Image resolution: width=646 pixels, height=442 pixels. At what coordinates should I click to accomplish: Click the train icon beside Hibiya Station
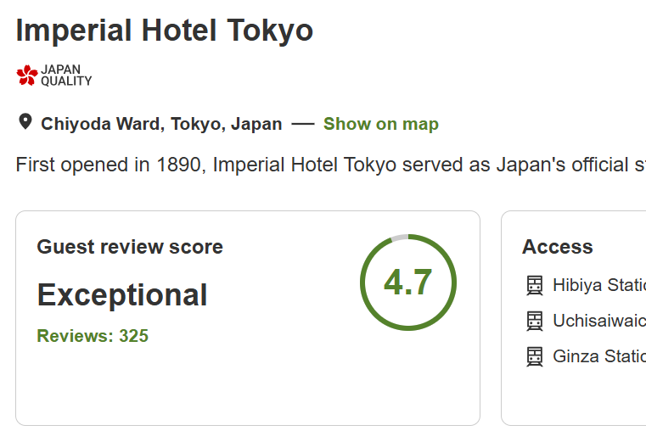click(x=535, y=285)
